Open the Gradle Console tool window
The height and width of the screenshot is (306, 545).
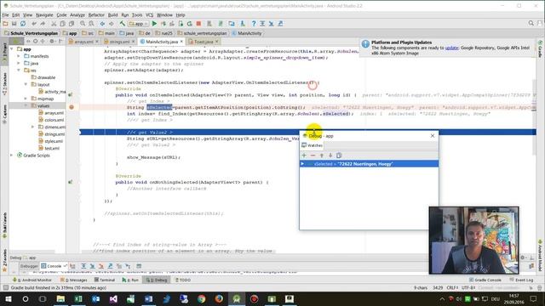[x=485, y=280]
